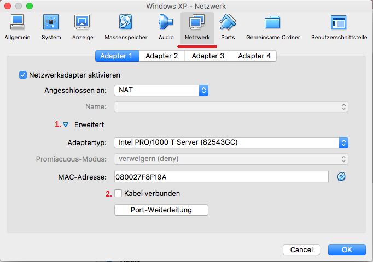
Task: Open the Massenspeicher storage settings
Action: (x=126, y=27)
